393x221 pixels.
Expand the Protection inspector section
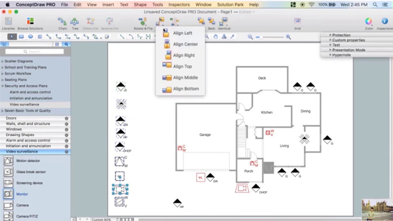330,35
